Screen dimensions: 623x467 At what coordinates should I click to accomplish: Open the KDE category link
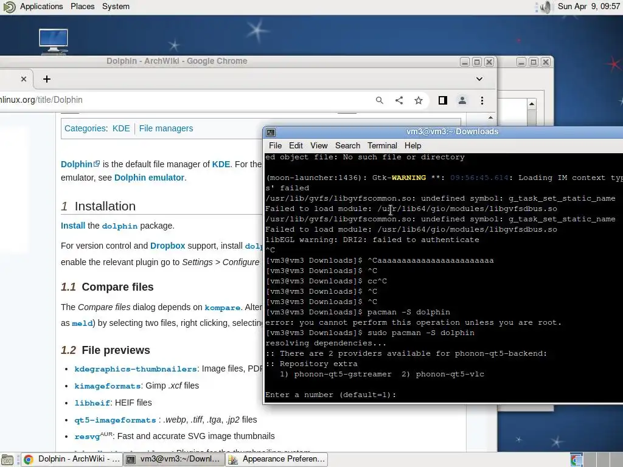[121, 128]
